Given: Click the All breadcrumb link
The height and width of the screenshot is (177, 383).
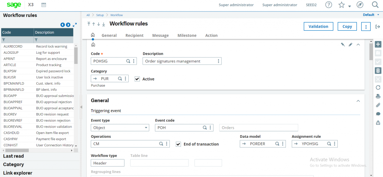Looking at the screenshot, I should pyautogui.click(x=88, y=15).
